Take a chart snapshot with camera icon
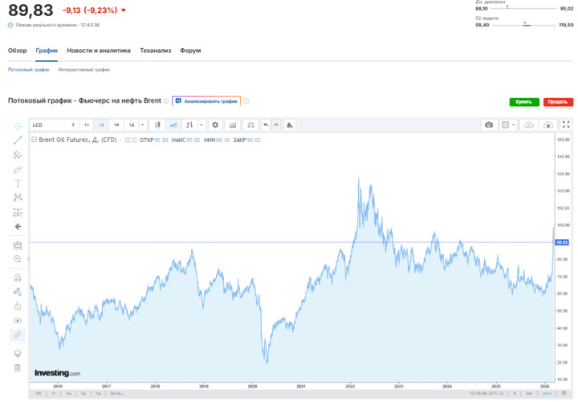Image resolution: width=578 pixels, height=402 pixels. pyautogui.click(x=489, y=125)
